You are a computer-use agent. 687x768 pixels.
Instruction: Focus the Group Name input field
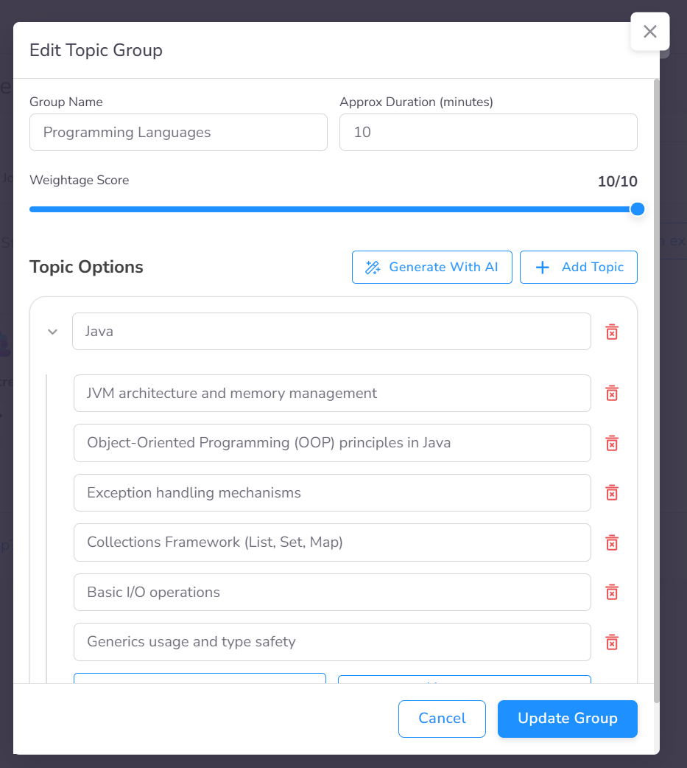178,133
